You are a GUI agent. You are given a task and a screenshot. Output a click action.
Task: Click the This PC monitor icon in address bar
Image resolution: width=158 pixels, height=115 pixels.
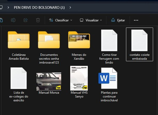[x=1, y=7]
